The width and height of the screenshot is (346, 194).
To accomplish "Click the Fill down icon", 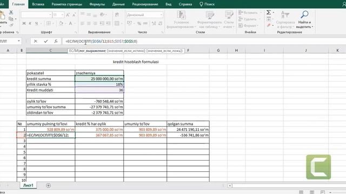I will click(x=269, y=19).
